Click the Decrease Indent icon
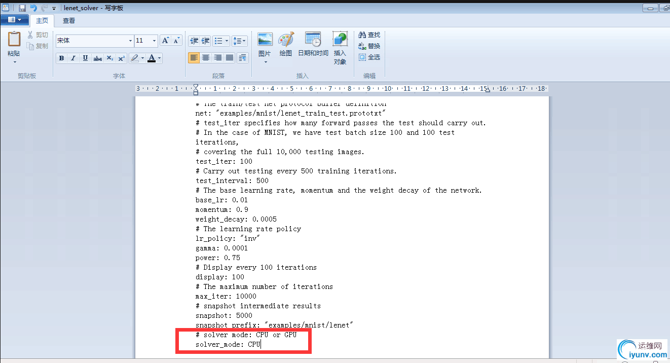 pyautogui.click(x=194, y=41)
